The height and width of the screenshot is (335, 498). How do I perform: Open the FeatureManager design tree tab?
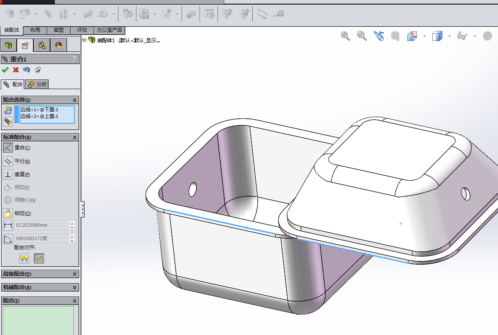[x=8, y=45]
